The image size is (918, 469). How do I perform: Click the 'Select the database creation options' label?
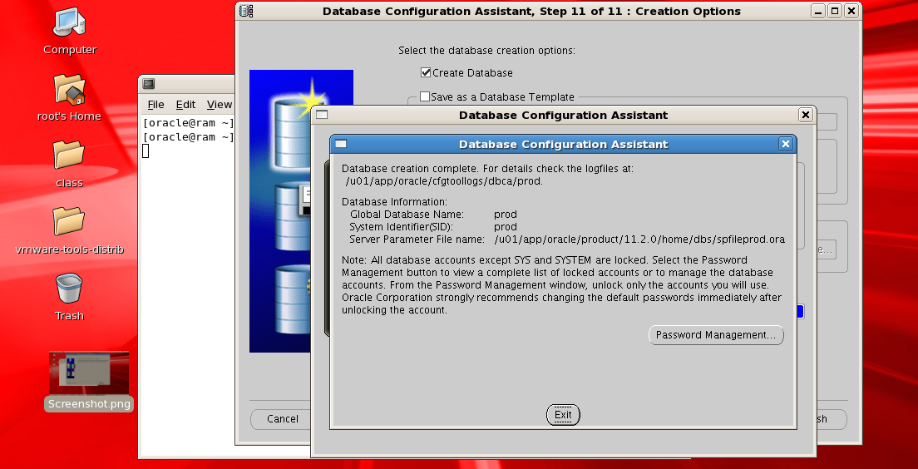click(x=486, y=51)
